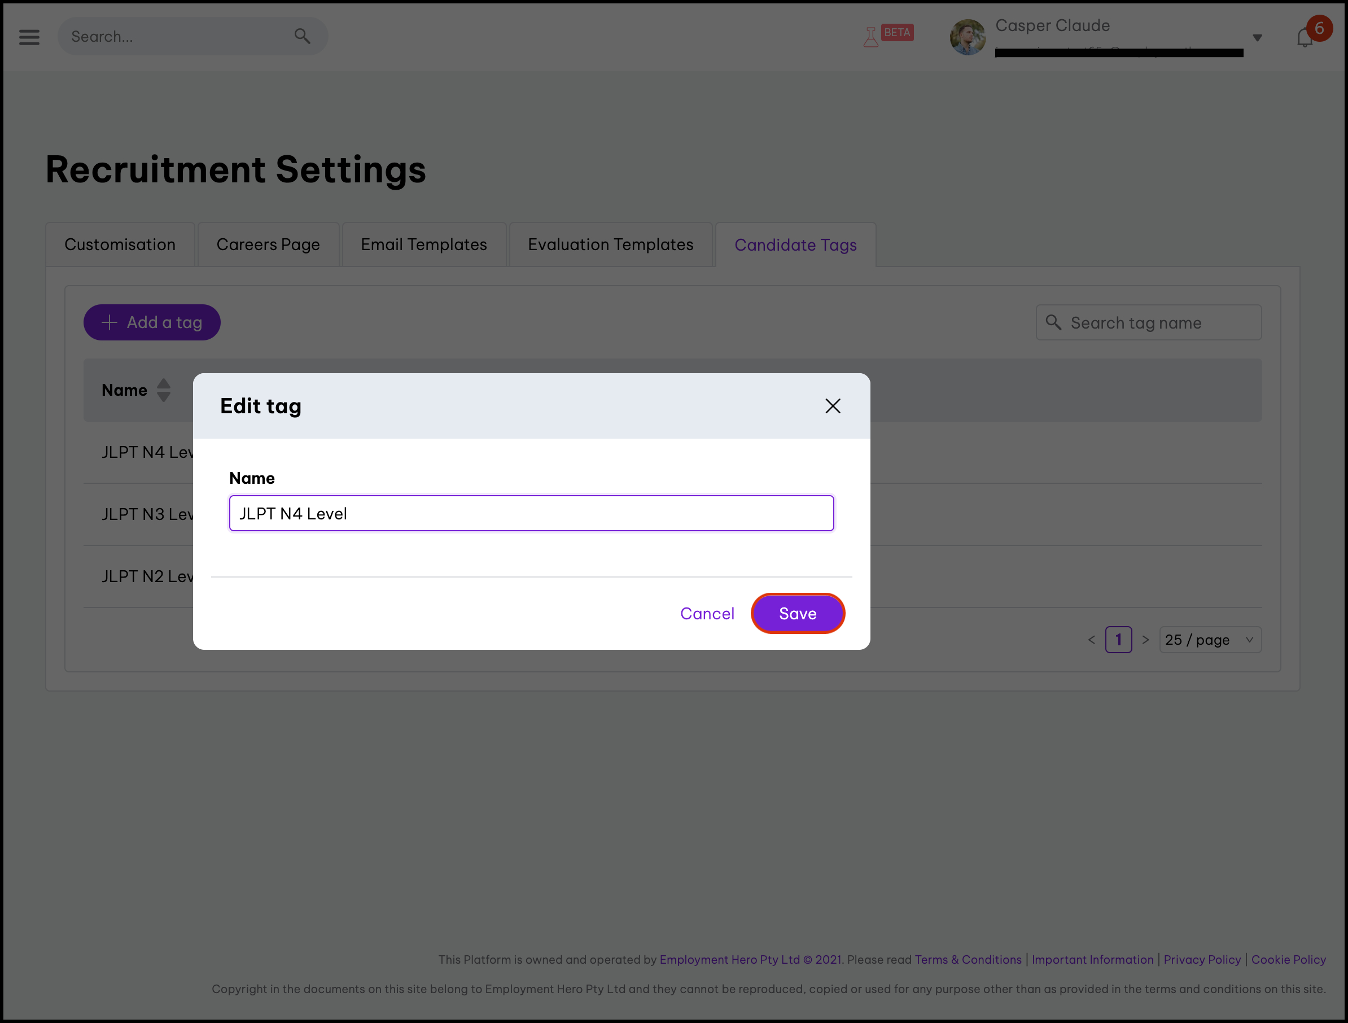
Task: Open the Privacy Policy link
Action: pos(1202,960)
